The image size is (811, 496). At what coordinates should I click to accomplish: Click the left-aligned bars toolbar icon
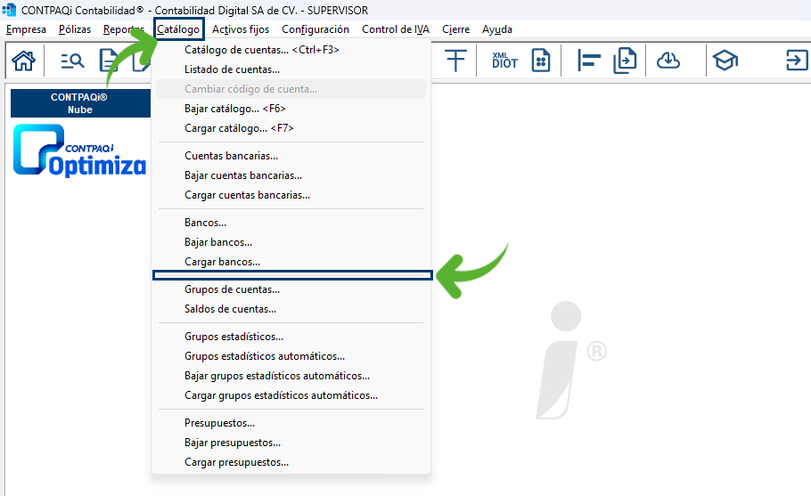[589, 61]
